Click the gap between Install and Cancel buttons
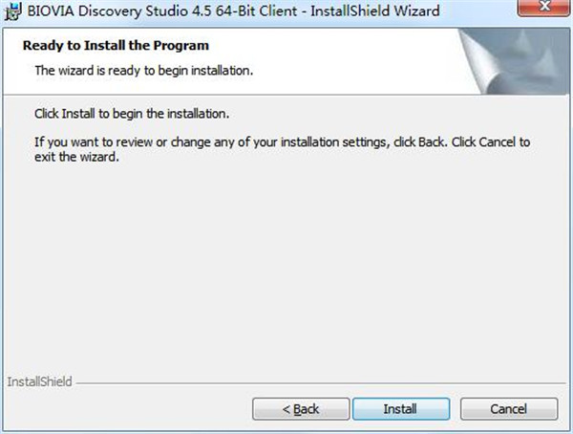 pos(456,408)
